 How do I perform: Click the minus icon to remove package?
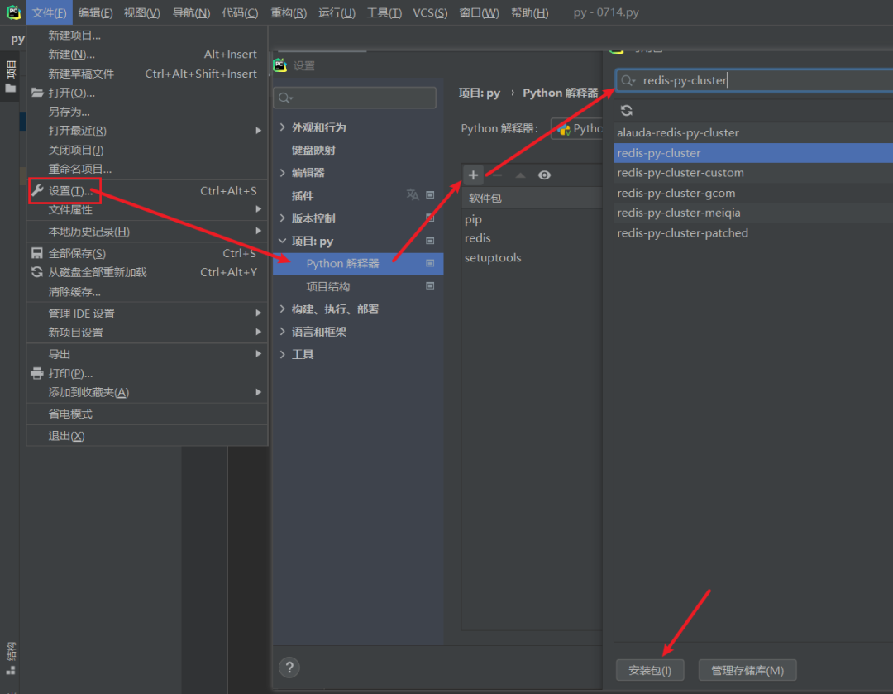point(497,175)
